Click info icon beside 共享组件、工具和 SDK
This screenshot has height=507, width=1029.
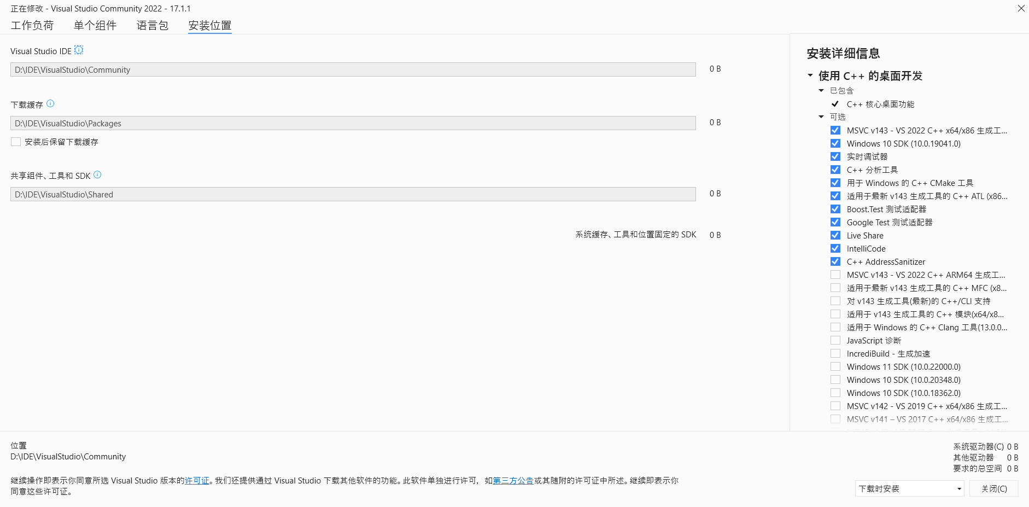click(97, 174)
